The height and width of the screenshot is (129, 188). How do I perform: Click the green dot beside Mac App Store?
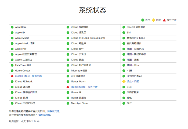click(x=68, y=103)
